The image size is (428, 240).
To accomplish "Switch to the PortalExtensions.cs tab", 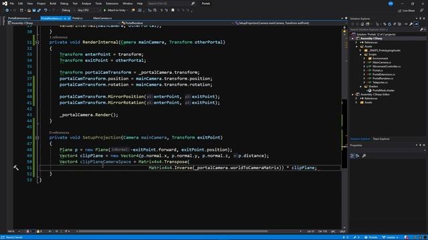I will (19, 18).
